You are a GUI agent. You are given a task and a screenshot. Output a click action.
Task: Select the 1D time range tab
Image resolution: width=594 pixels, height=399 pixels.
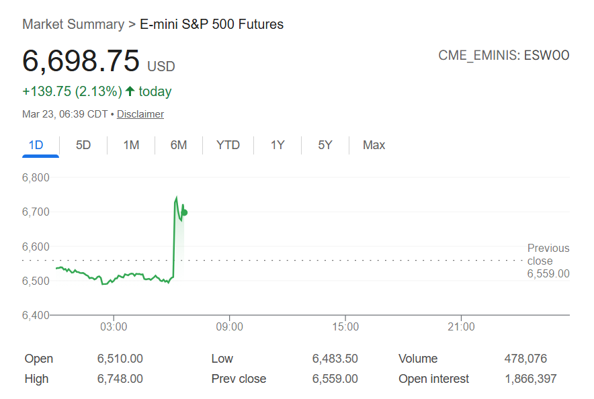tap(36, 145)
